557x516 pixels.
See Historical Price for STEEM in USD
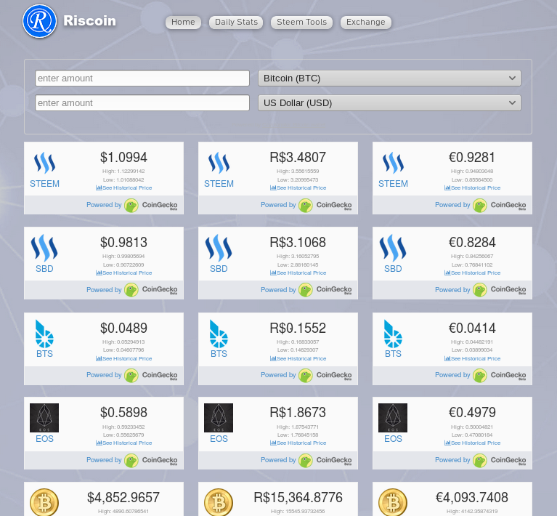coord(123,188)
